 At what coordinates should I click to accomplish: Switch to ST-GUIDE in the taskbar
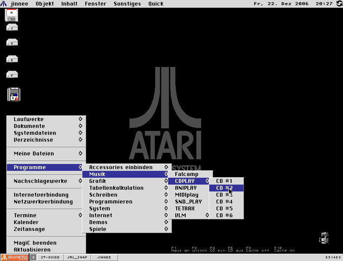(50, 258)
